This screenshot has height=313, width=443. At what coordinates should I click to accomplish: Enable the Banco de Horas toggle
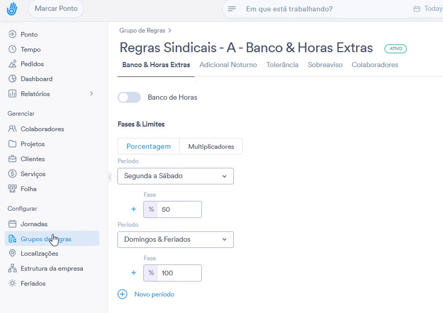coord(129,97)
